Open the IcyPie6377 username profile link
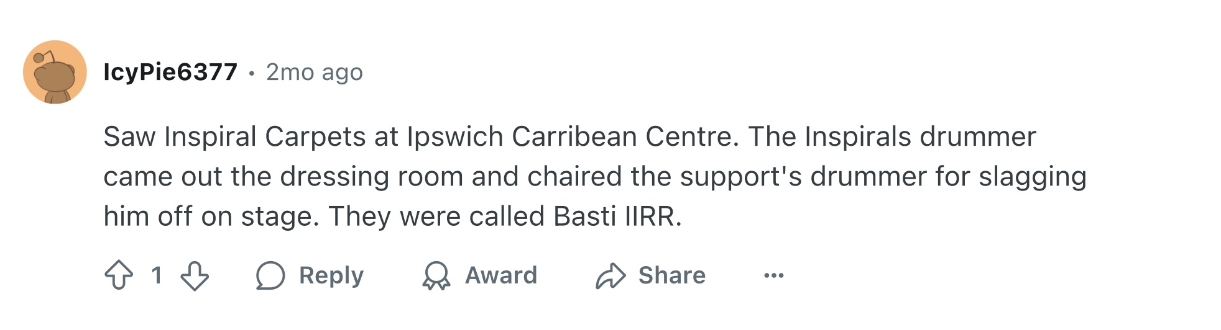The image size is (1221, 330). [x=170, y=72]
